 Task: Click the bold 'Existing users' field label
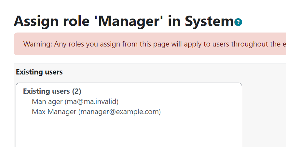tap(39, 72)
